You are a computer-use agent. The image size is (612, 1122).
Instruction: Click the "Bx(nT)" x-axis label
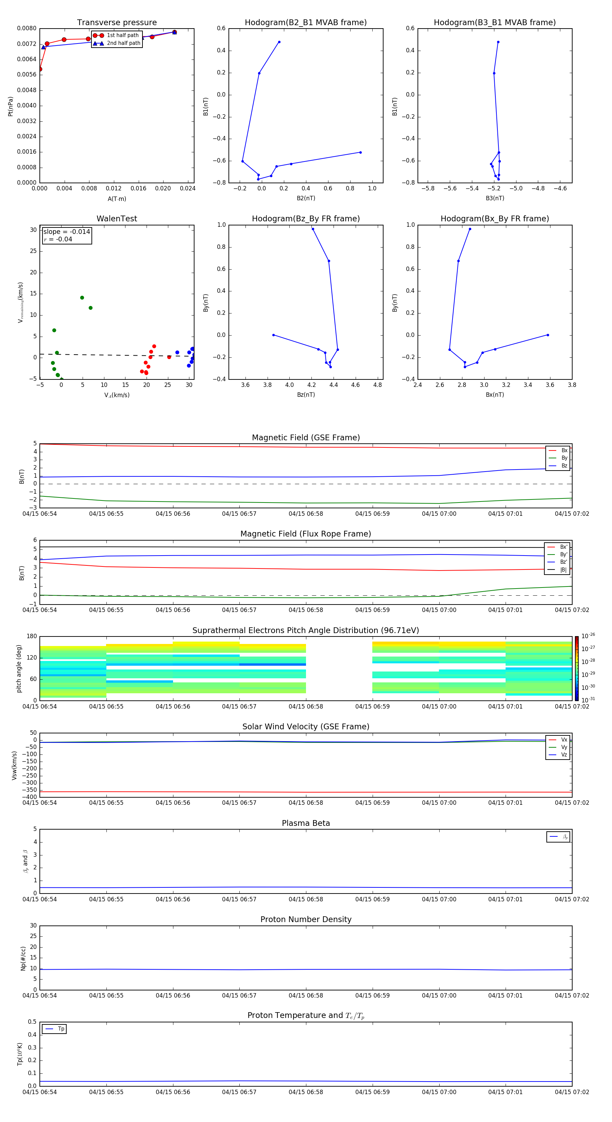[x=495, y=395]
